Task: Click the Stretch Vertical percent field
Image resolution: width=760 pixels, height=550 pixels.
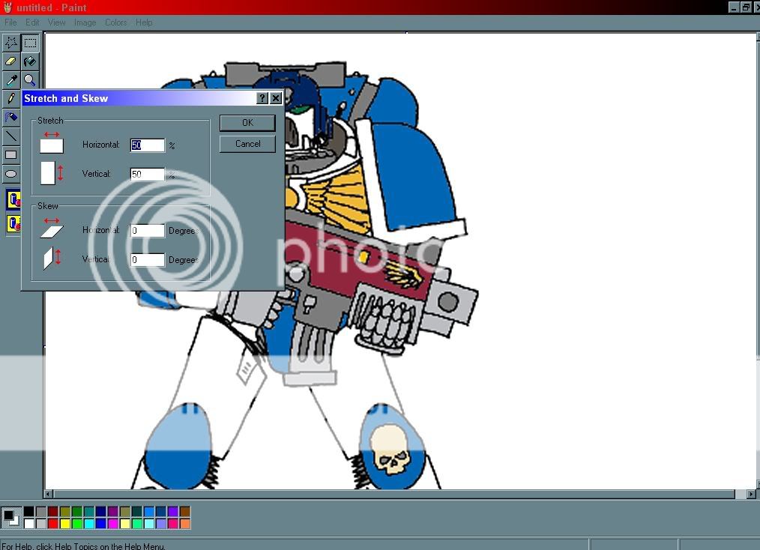Action: coord(147,175)
